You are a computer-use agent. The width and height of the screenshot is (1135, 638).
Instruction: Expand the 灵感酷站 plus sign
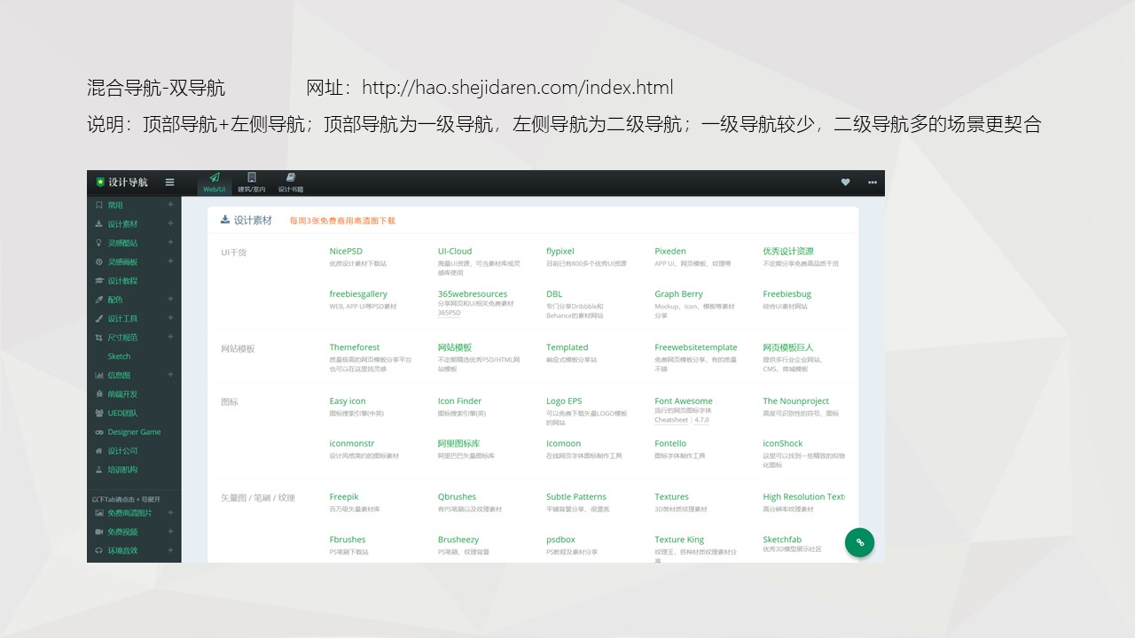[x=171, y=243]
